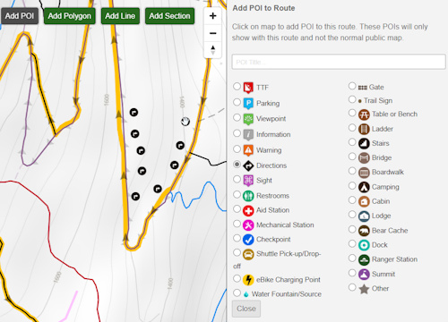Click the purple Summit icon
Image resolution: width=448 pixels, height=322 pixels.
(364, 274)
